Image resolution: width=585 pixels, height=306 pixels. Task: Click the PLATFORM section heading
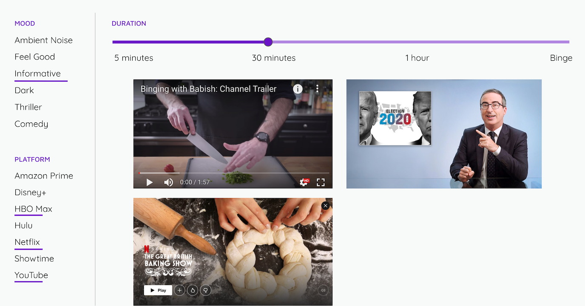32,159
